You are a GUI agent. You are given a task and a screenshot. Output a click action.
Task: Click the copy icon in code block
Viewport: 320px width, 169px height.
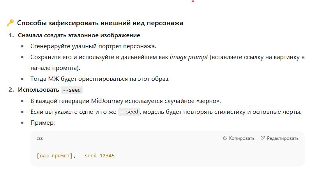225,138
